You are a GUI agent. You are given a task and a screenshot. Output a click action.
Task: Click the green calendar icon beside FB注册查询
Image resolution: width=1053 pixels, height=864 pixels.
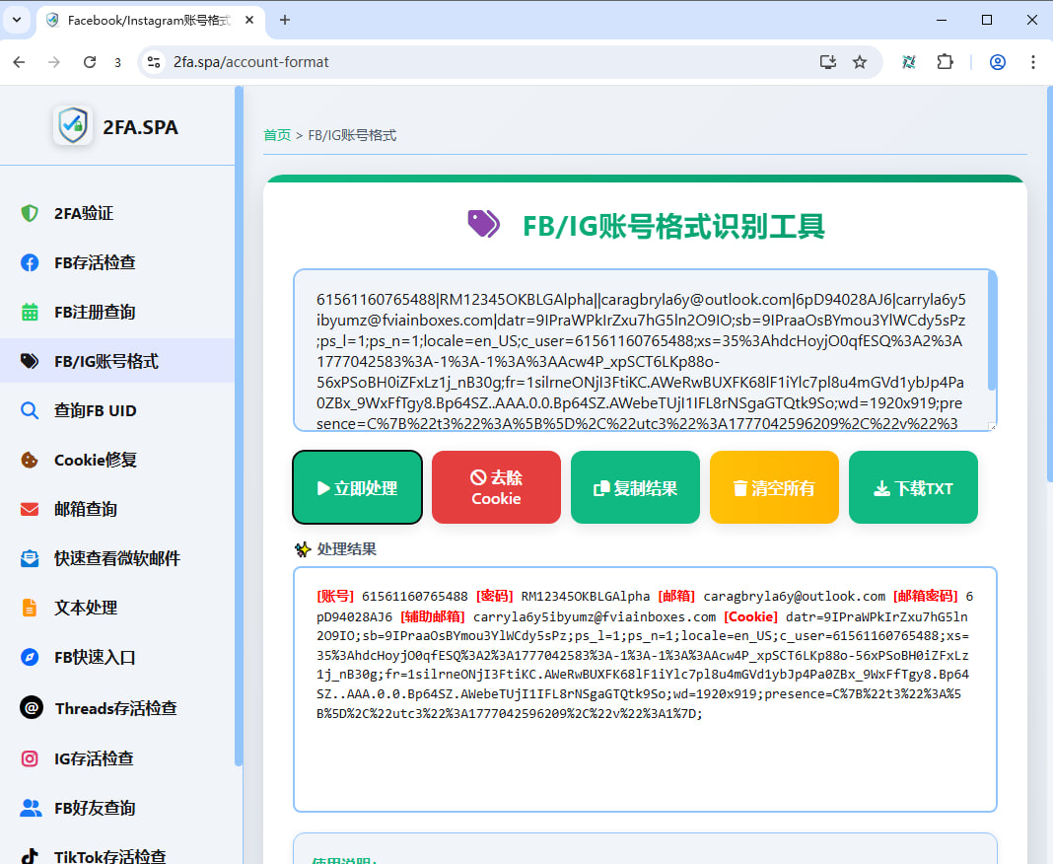coord(30,312)
